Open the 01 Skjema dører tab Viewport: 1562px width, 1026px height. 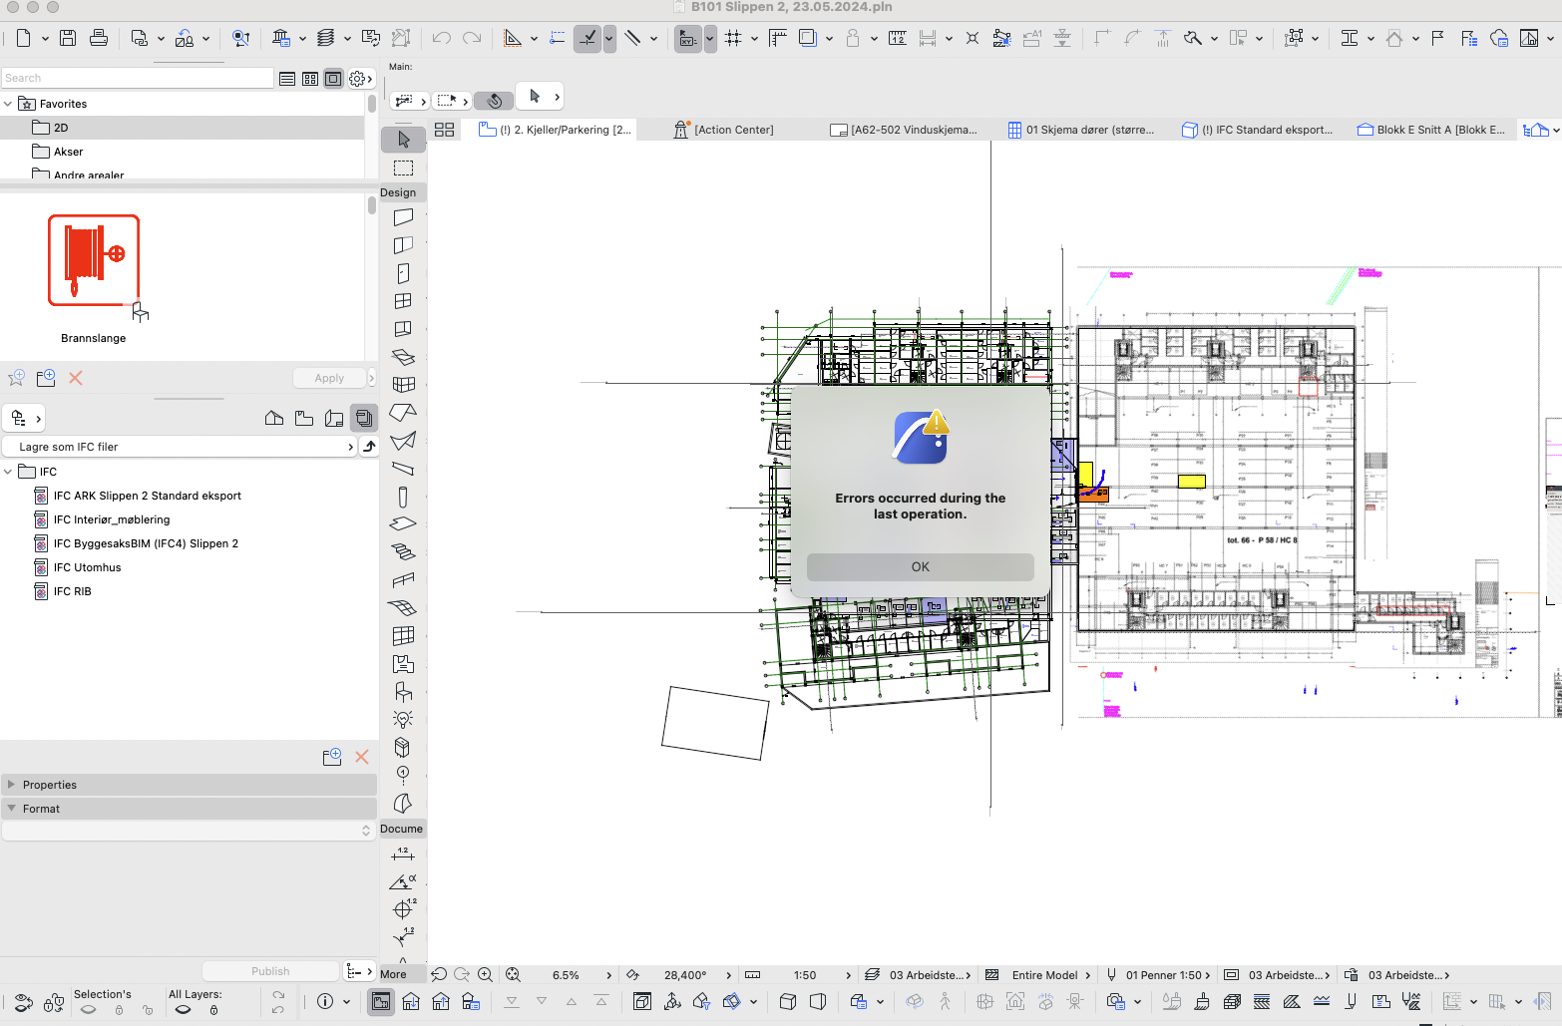1089,130
